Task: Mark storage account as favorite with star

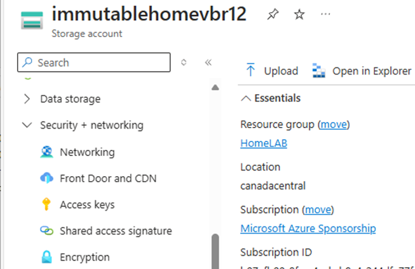Action: pos(299,15)
